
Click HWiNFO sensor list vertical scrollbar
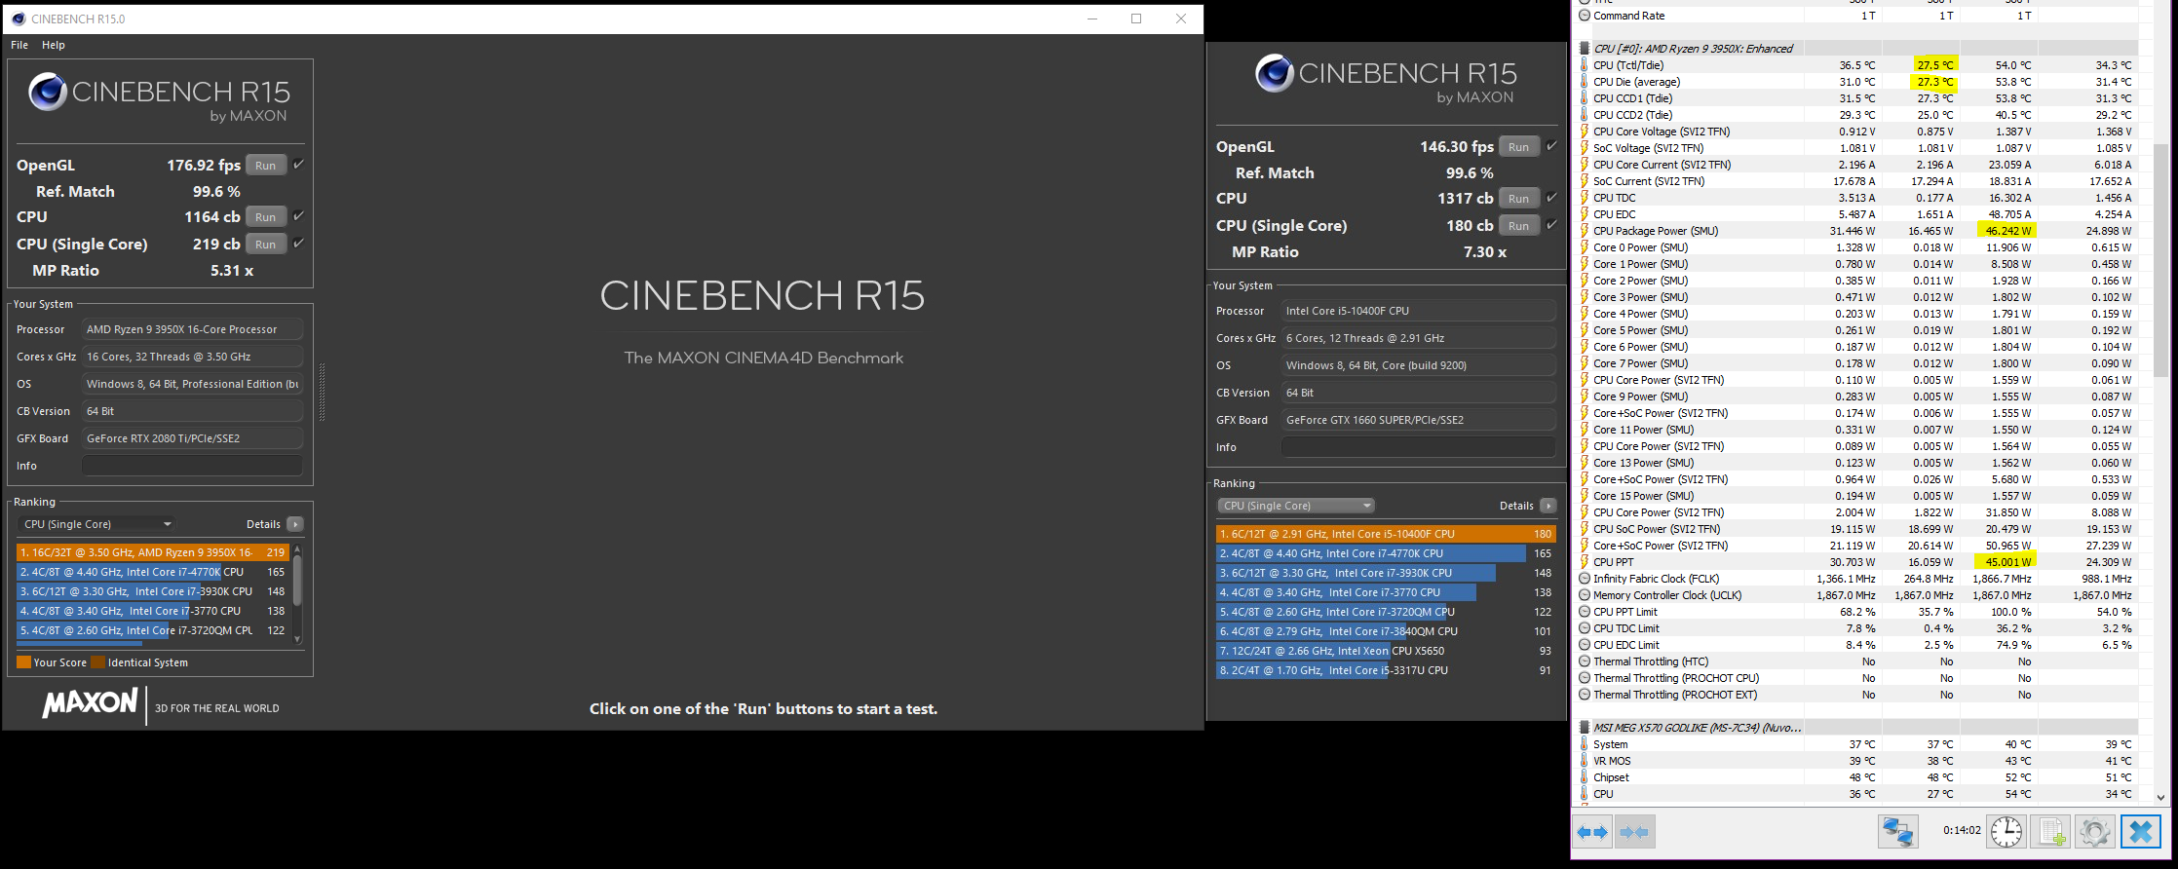[2160, 401]
